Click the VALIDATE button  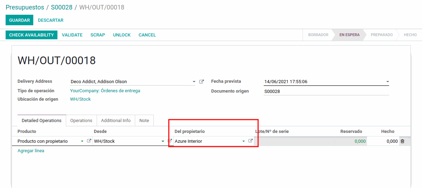coord(72,35)
